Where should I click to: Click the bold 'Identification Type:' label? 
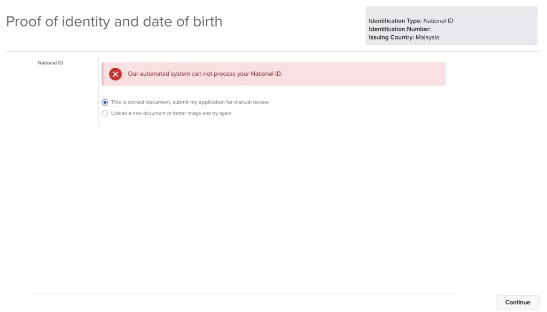point(395,21)
